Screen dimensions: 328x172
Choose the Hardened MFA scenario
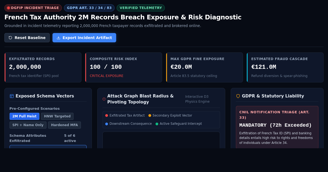pyautogui.click(x=65, y=125)
